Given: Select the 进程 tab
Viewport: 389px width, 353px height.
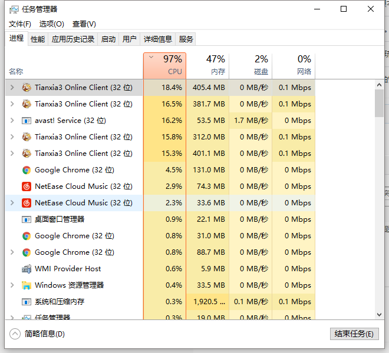Looking at the screenshot, I should [17, 38].
